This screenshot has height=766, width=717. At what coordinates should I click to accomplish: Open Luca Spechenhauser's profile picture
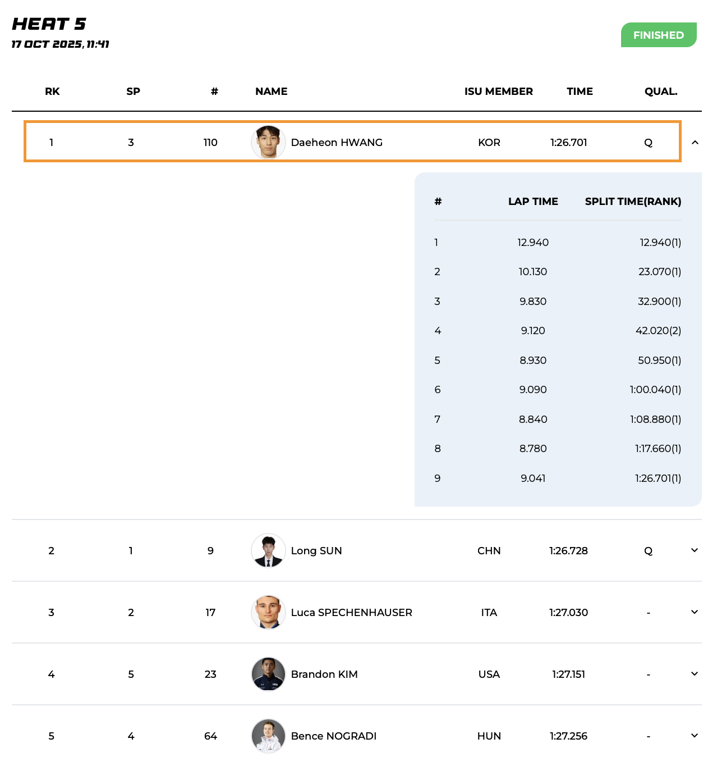pyautogui.click(x=268, y=612)
